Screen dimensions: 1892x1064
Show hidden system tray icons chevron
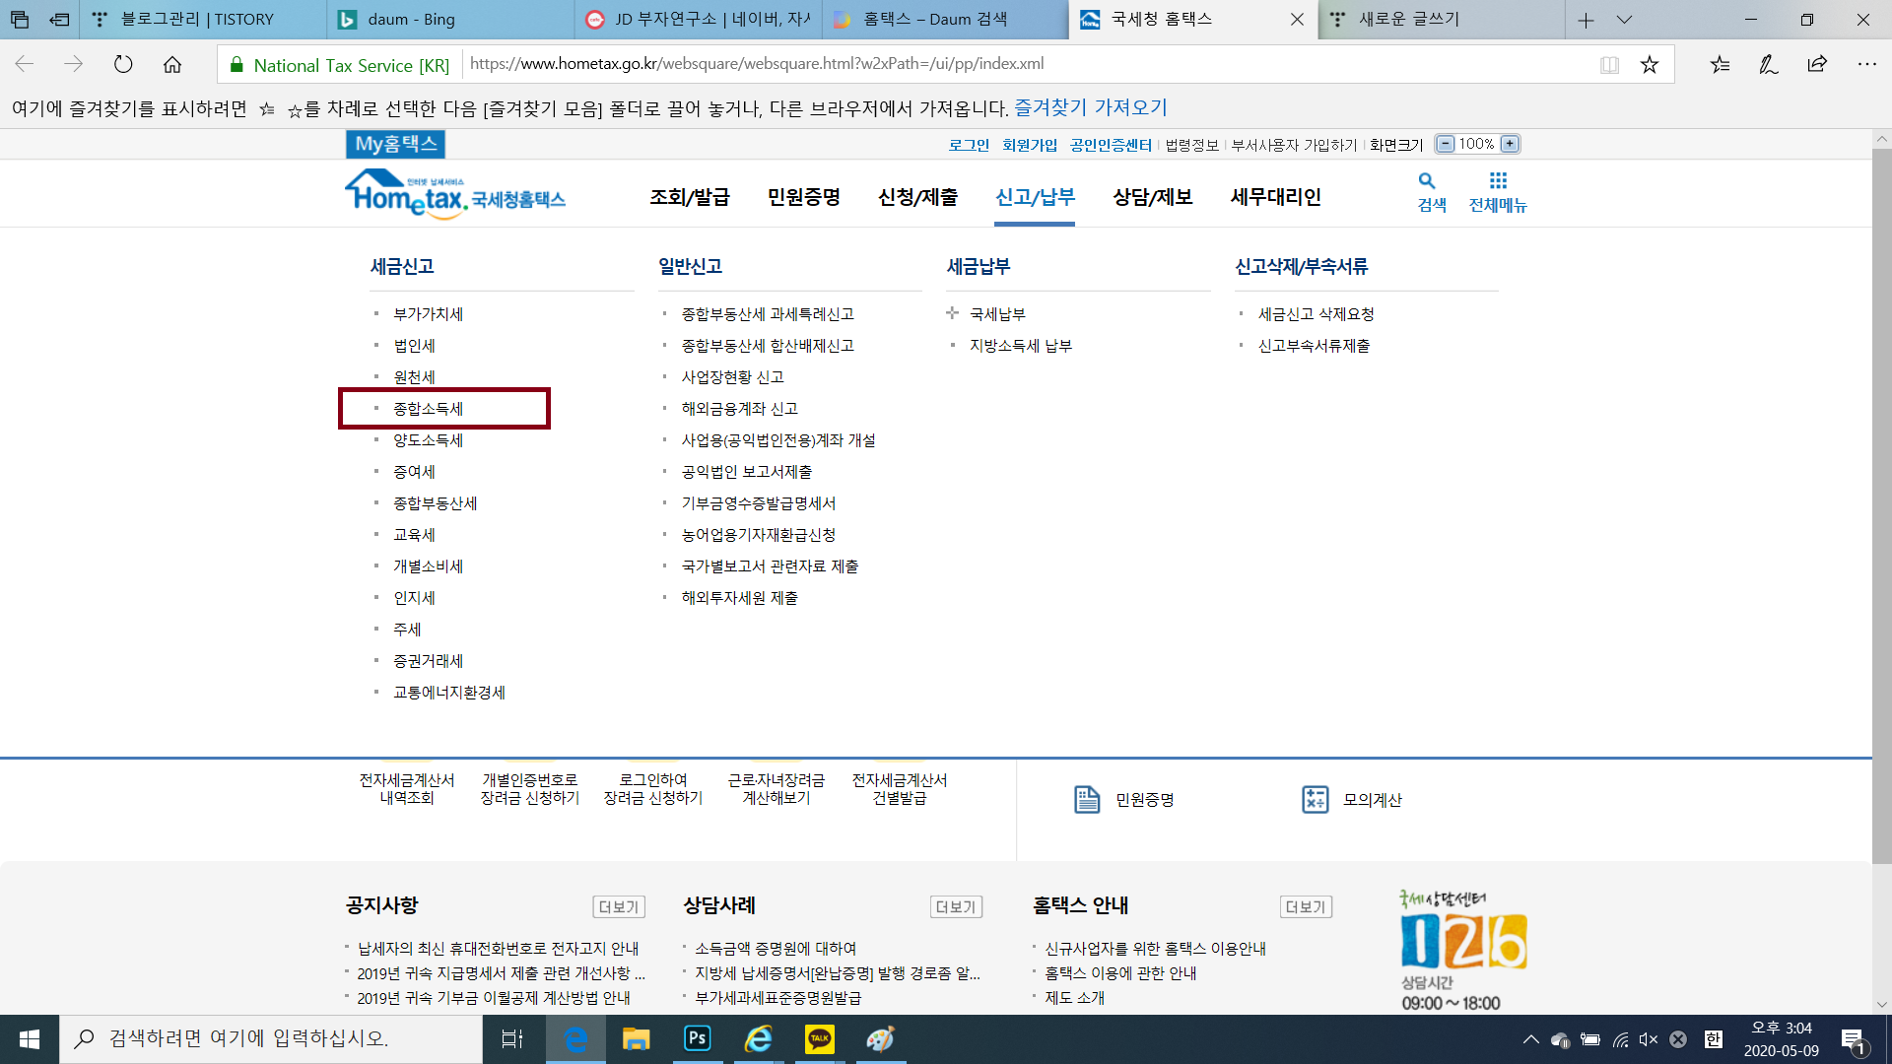(1530, 1039)
